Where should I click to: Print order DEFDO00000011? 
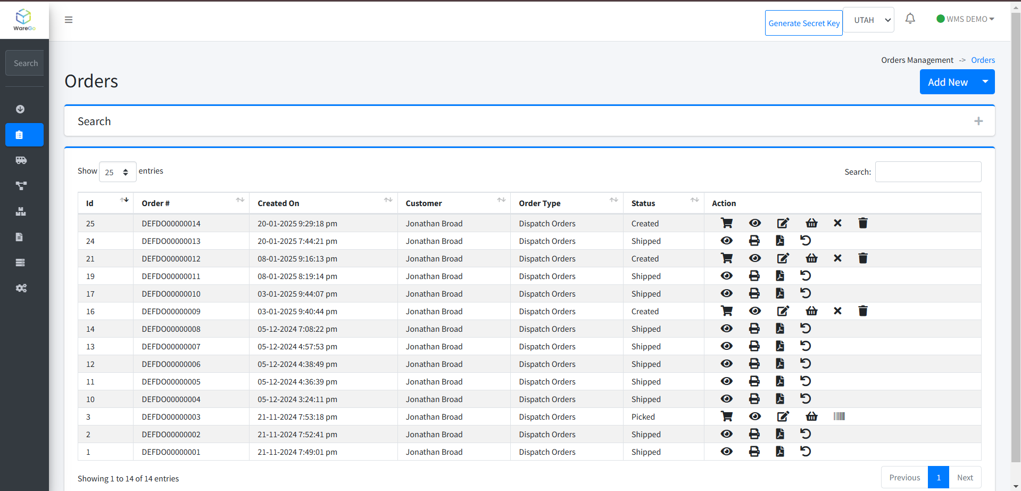click(x=754, y=276)
